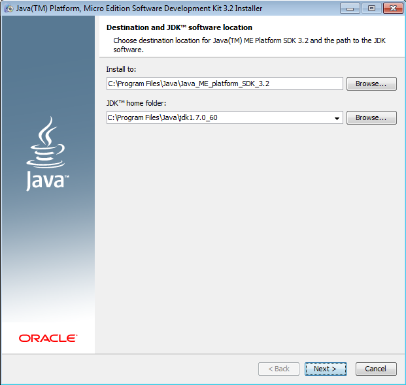
Task: Cancel the installer
Action: tap(376, 369)
